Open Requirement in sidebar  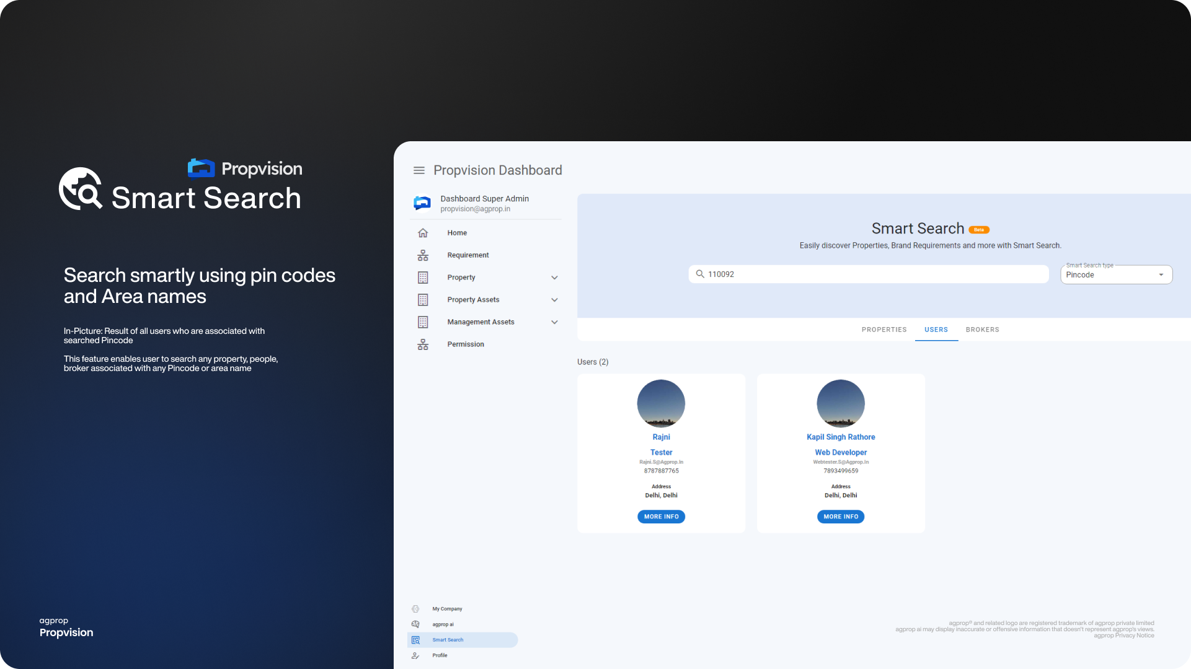(468, 255)
